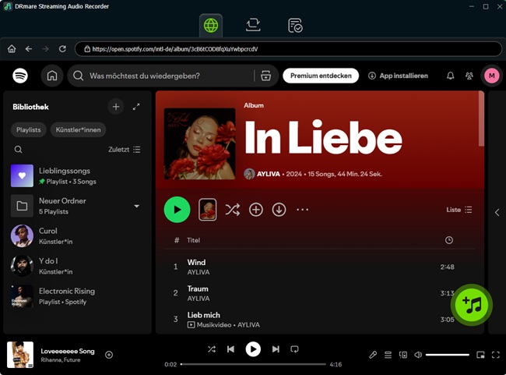The height and width of the screenshot is (375, 506).
Task: Search within the library magnifier icon
Action: tap(19, 150)
